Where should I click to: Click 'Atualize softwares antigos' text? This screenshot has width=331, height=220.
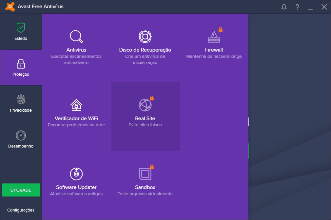(76, 194)
